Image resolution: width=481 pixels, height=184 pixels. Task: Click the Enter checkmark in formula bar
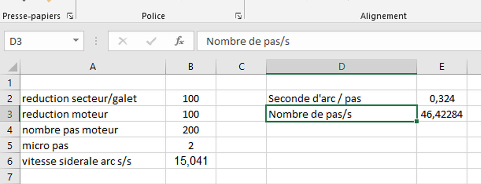click(x=151, y=41)
